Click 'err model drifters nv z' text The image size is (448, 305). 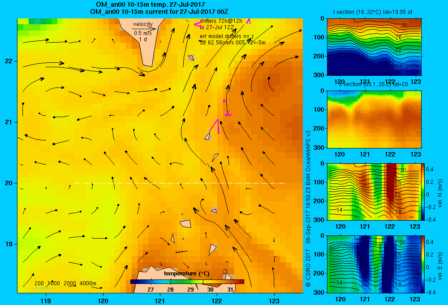(227, 36)
